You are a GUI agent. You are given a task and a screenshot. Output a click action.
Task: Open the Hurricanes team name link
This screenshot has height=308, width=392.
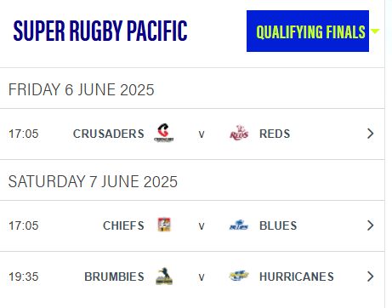pyautogui.click(x=297, y=277)
